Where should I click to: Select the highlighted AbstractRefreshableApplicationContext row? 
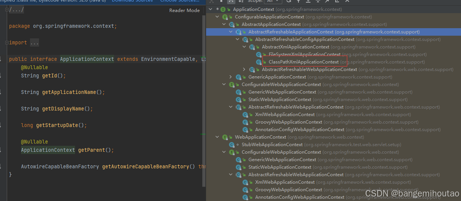click(333, 32)
